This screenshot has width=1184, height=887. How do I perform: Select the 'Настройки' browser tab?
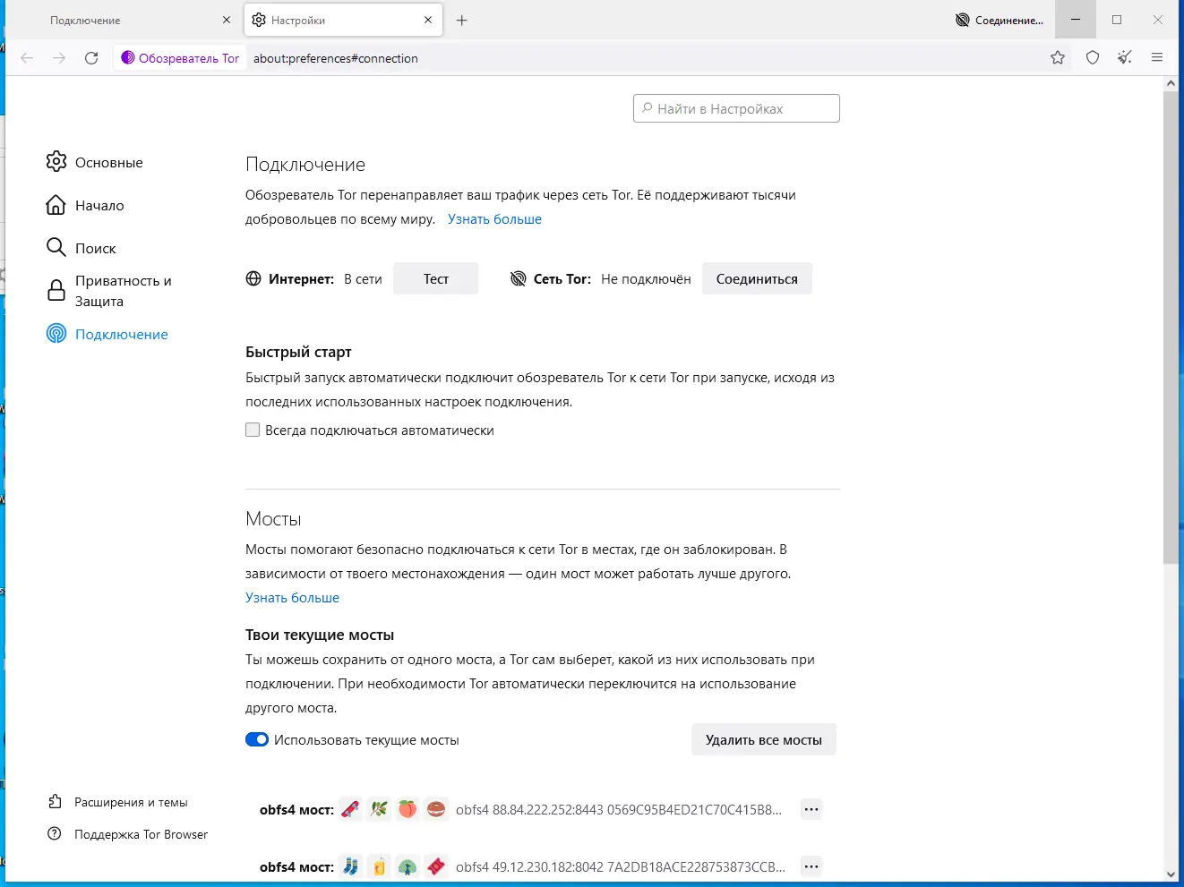click(x=344, y=20)
